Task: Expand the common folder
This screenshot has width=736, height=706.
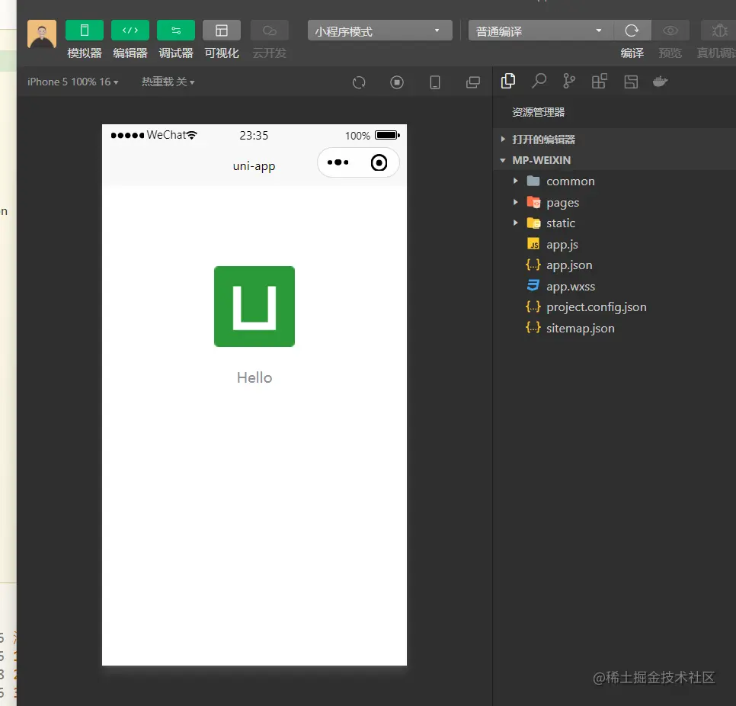Action: pos(614,181)
